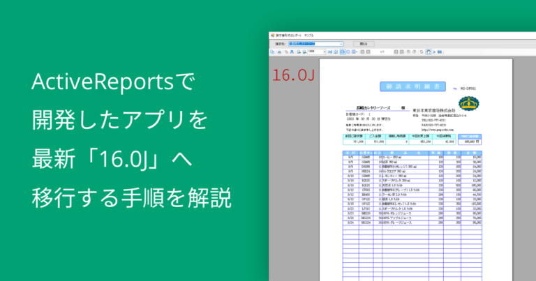Open the zoom percentage combo box

point(317,52)
